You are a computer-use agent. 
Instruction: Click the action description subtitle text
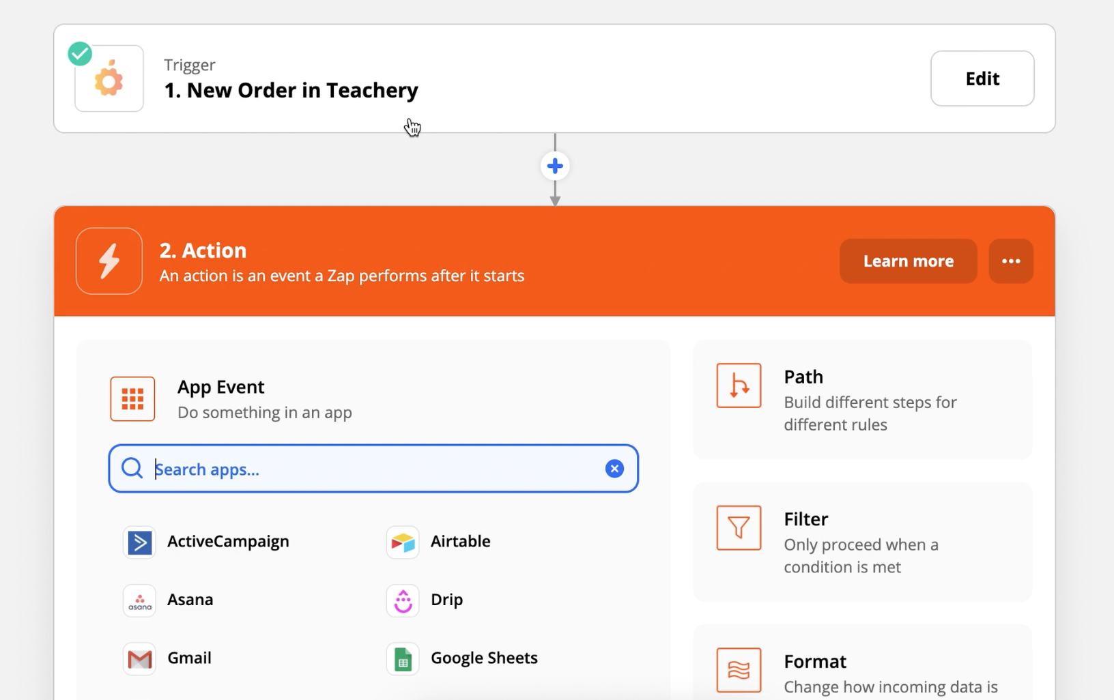342,276
